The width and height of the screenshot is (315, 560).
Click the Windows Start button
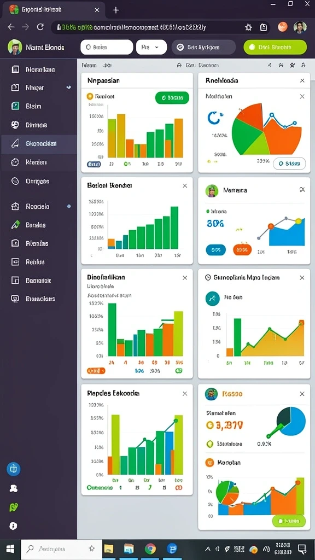(10, 549)
